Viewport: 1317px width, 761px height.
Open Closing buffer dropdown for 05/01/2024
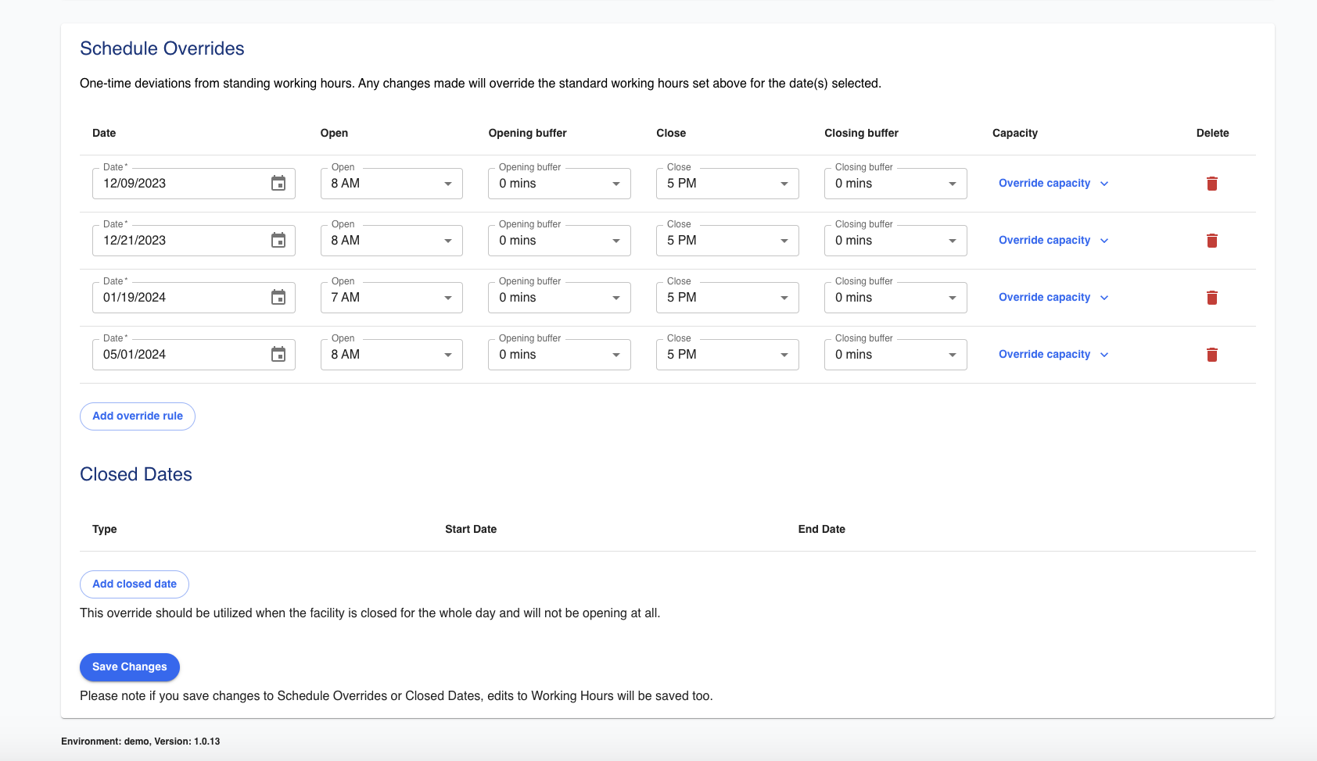click(x=895, y=355)
